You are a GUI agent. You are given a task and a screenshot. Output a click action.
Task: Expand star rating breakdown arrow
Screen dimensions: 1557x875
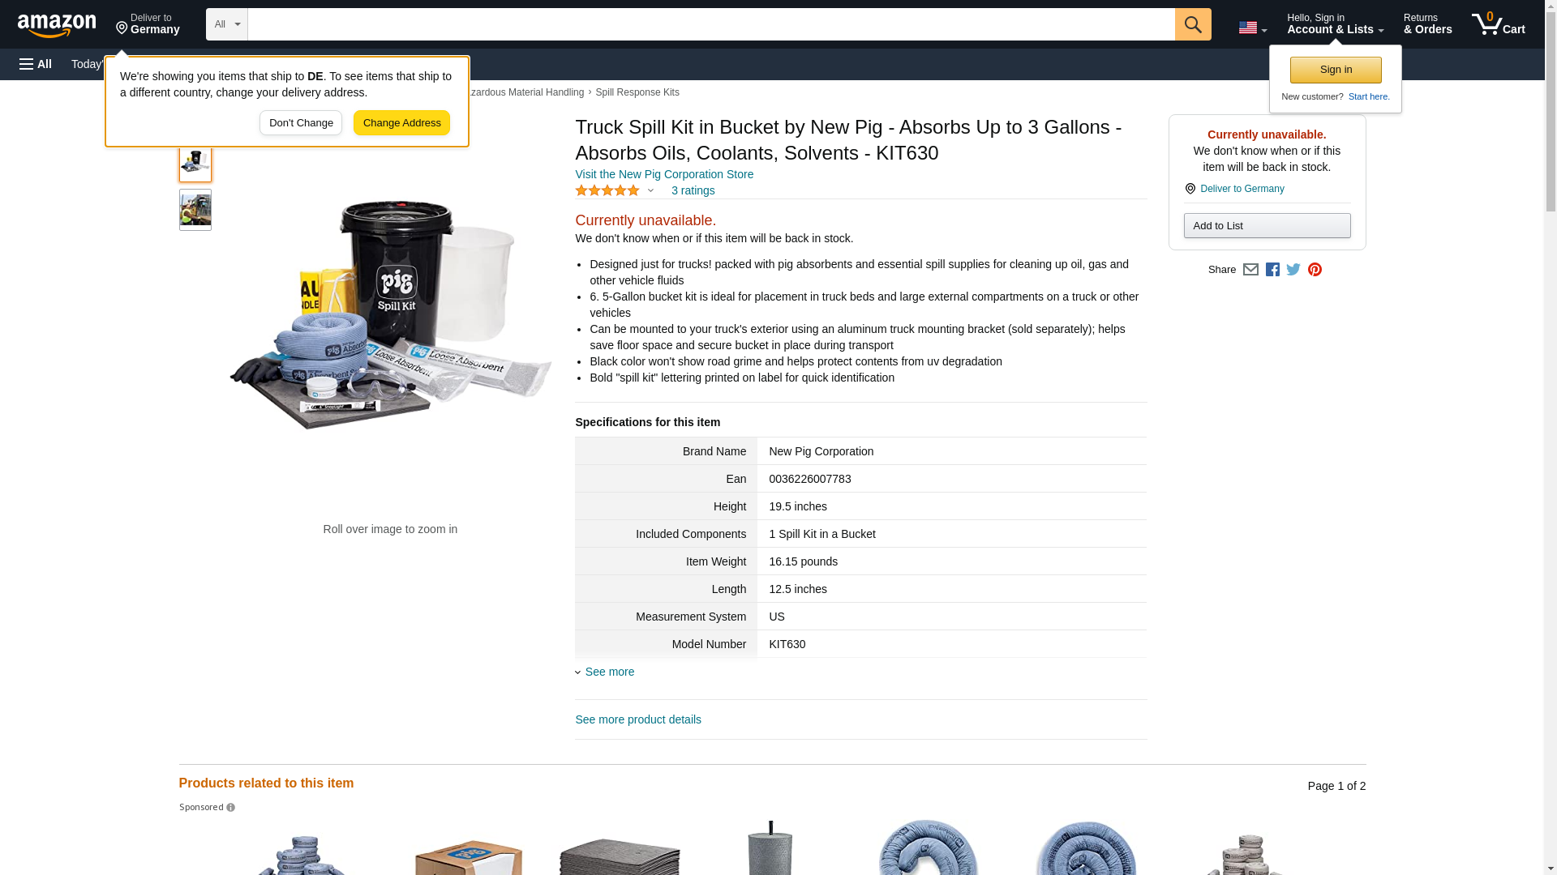650,191
